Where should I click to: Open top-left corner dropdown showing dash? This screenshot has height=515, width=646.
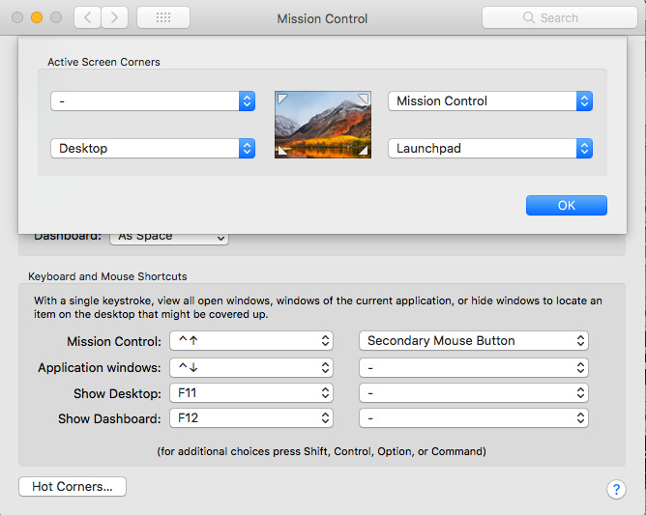153,100
